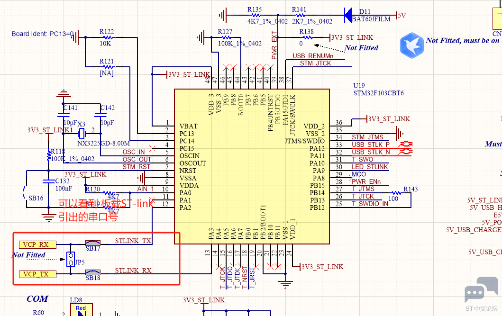Select the 10K value under R122
Image resolution: width=502 pixels, height=316 pixels.
click(x=105, y=44)
